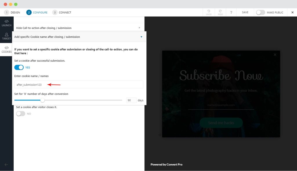Click the back arrow at sidebar bottom
Image resolution: width=297 pixels, height=171 pixels.
[x=6, y=165]
